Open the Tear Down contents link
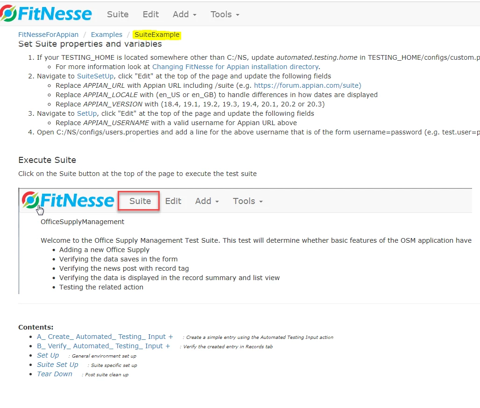 [x=55, y=374]
